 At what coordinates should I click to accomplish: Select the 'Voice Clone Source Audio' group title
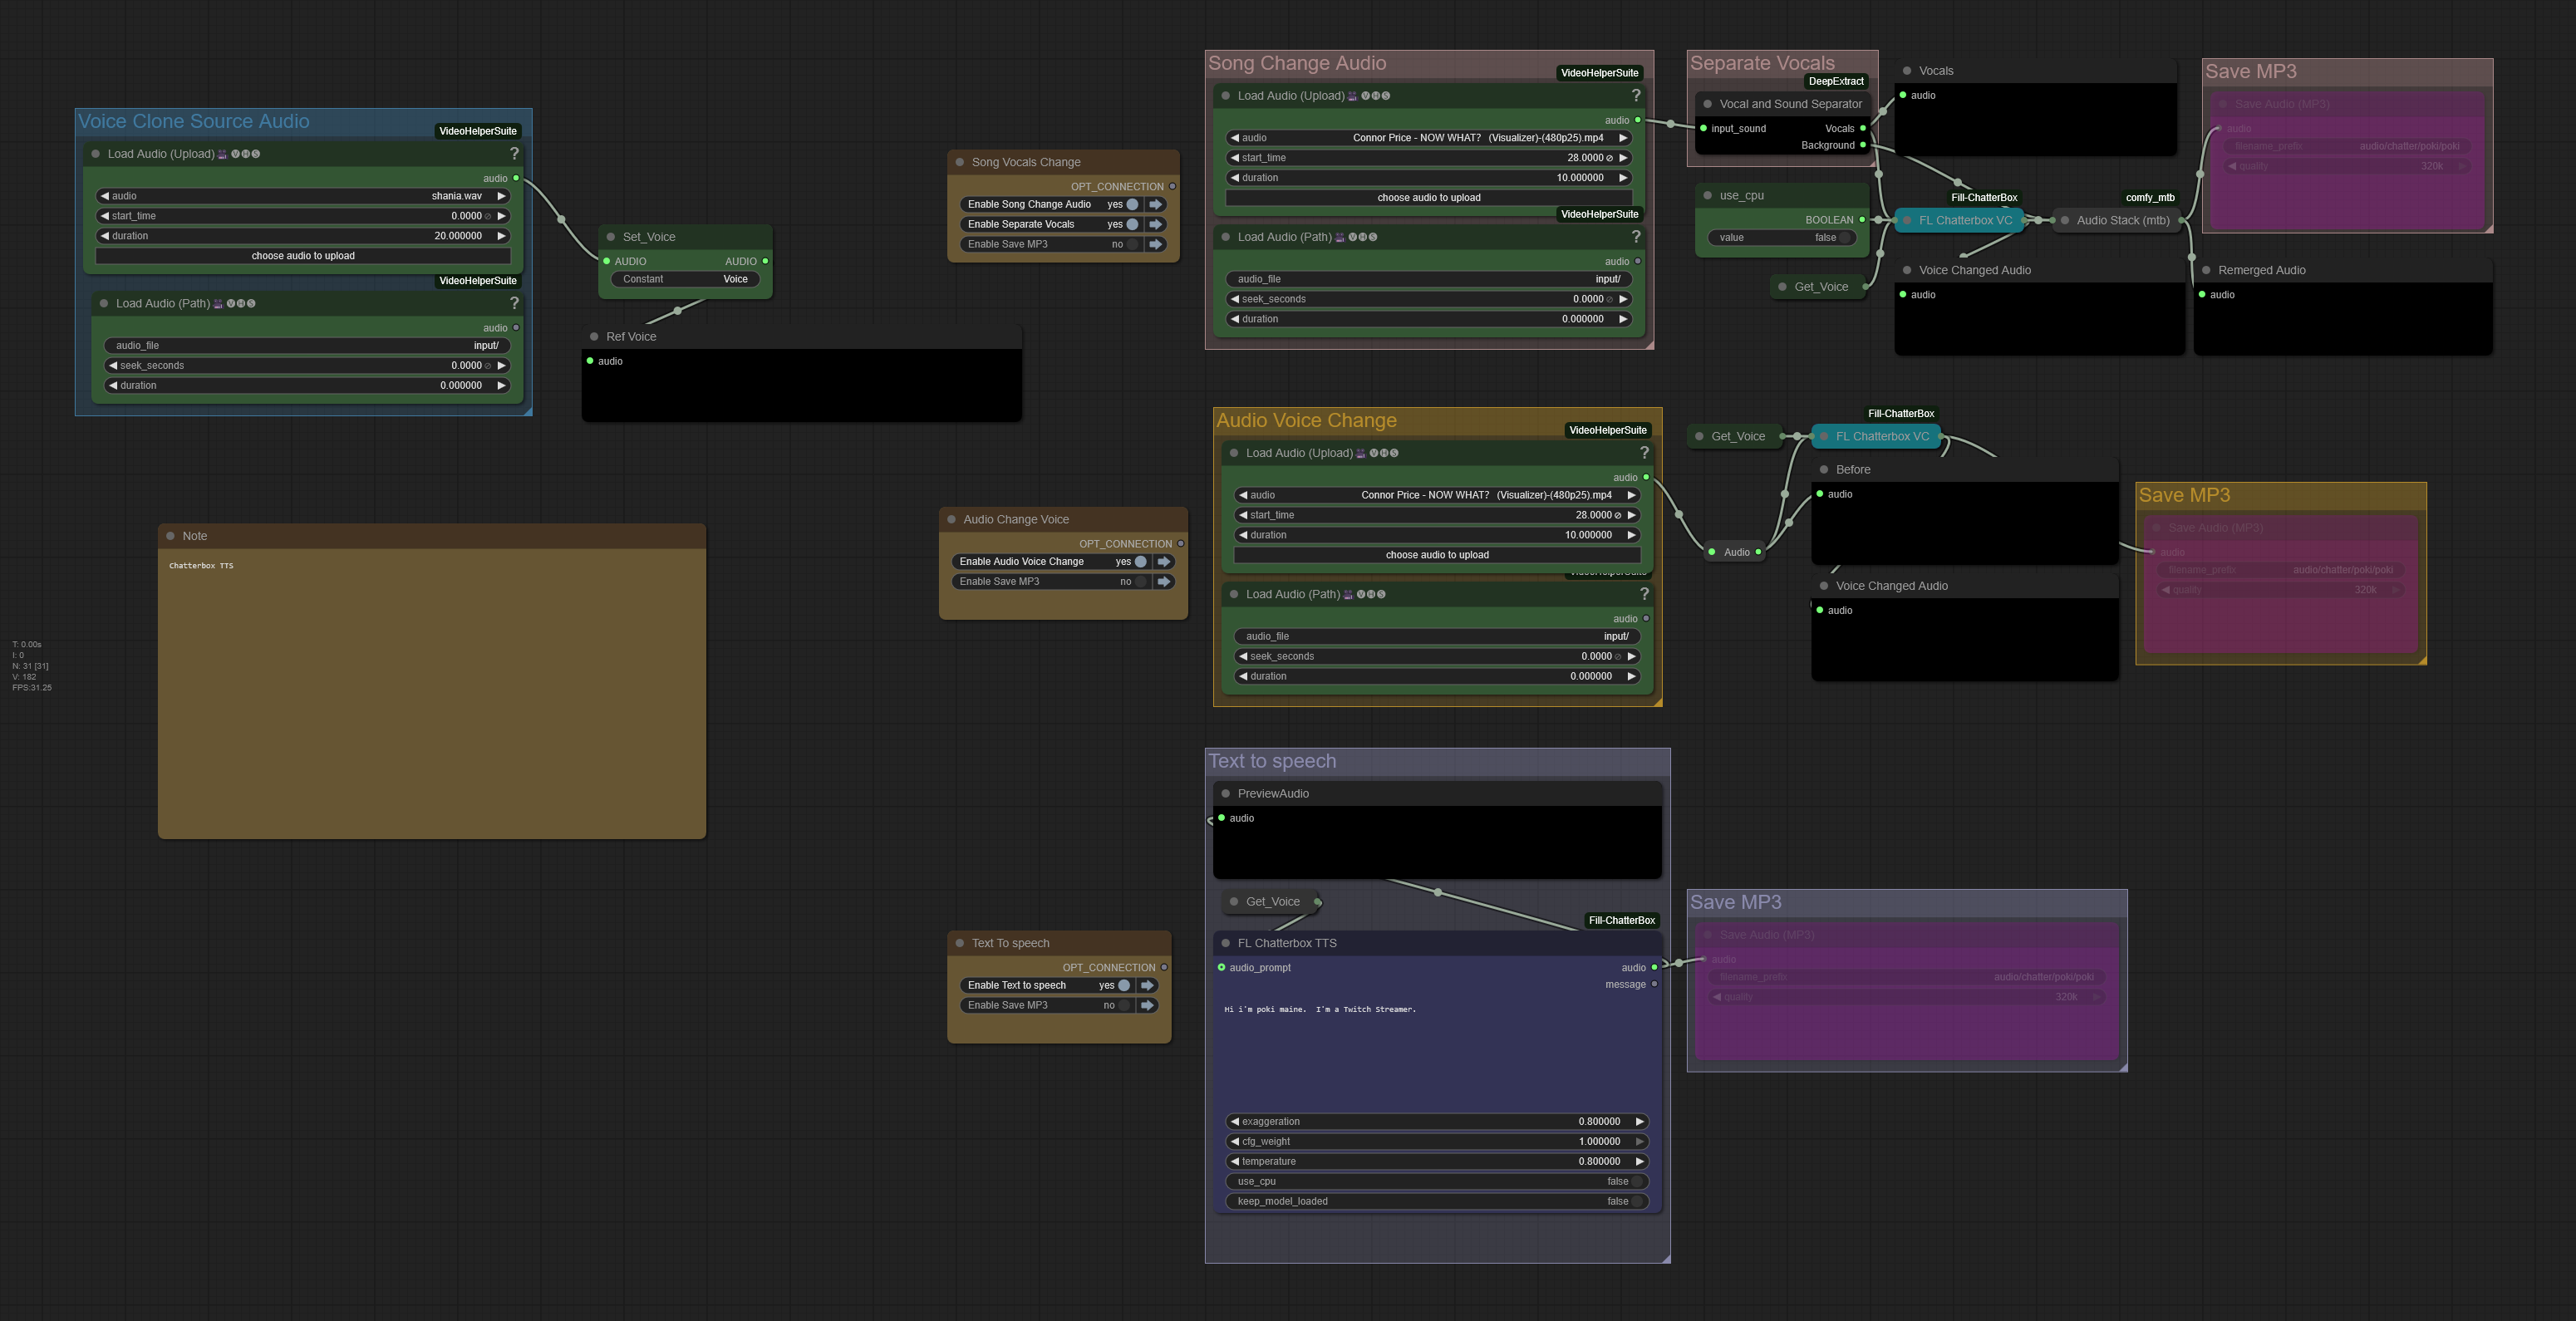point(194,121)
